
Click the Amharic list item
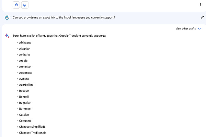click(x=24, y=55)
